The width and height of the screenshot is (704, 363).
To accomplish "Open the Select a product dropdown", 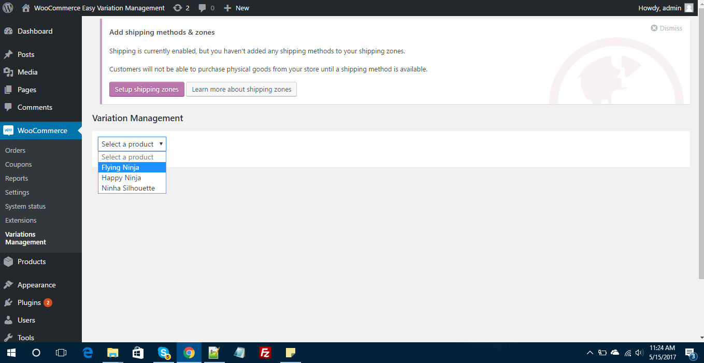I will [132, 144].
